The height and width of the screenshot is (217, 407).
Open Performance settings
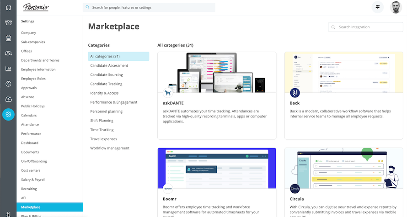pos(31,134)
